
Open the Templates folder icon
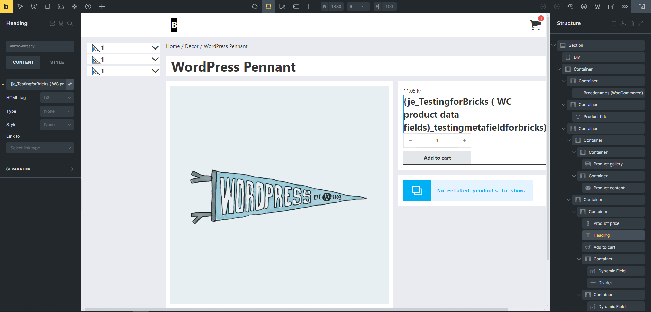pos(61,6)
